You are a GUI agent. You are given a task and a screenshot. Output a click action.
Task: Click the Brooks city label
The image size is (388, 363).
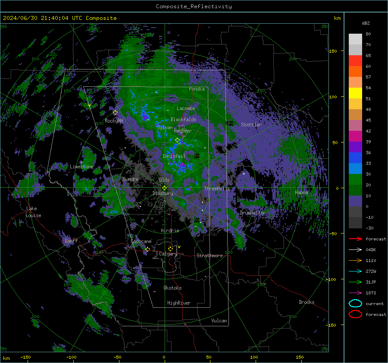coord(307,302)
